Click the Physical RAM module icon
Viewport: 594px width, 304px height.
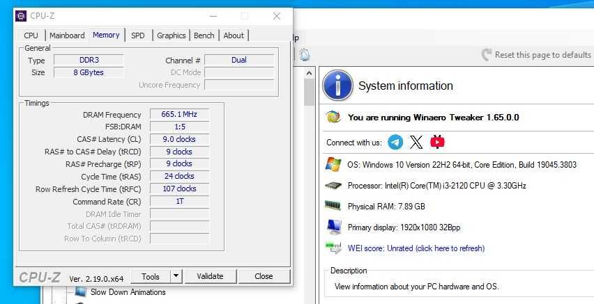point(333,206)
